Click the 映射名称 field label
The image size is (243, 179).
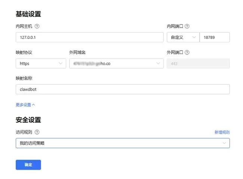pyautogui.click(x=24, y=78)
